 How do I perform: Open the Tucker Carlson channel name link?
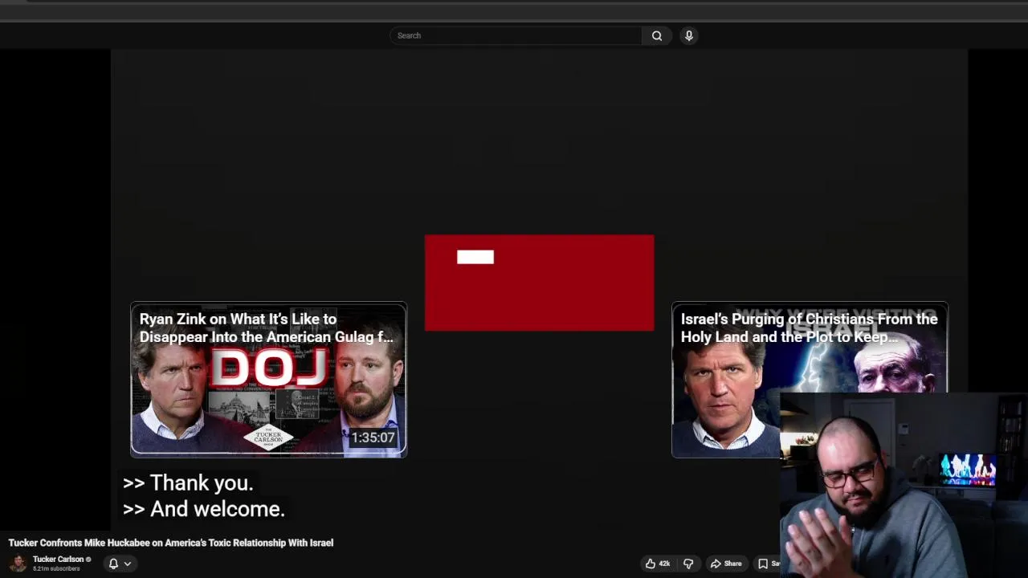tap(58, 560)
